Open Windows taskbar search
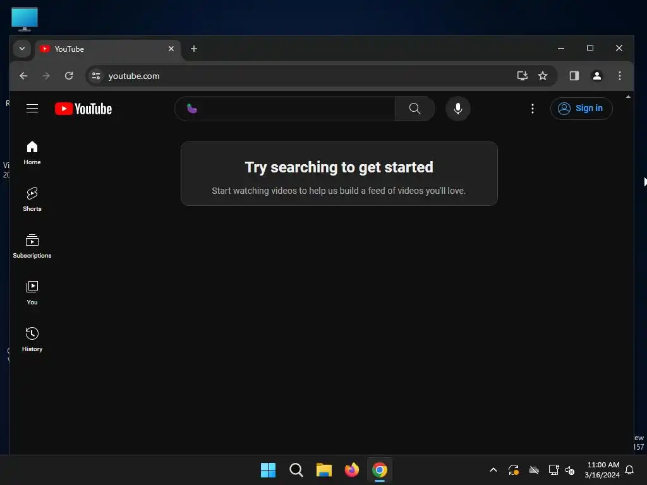Viewport: 647px width, 485px height. pos(296,470)
